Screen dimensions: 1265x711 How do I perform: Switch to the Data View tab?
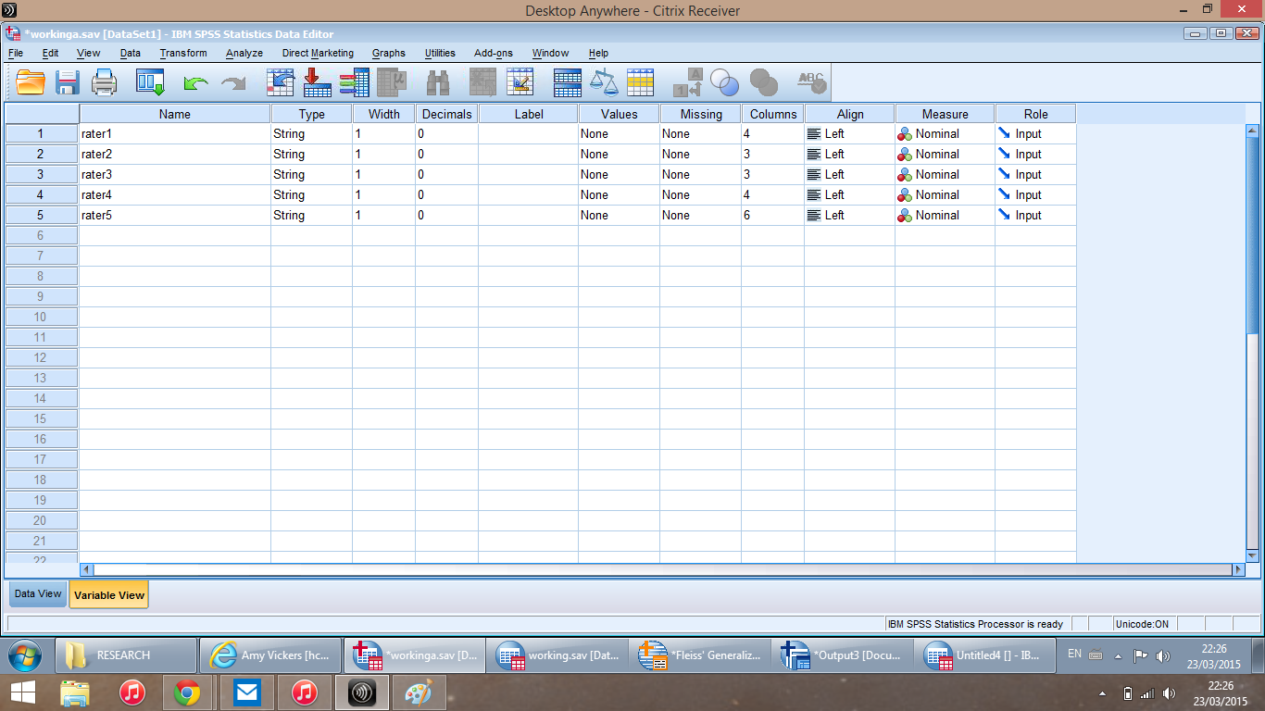pyautogui.click(x=38, y=594)
